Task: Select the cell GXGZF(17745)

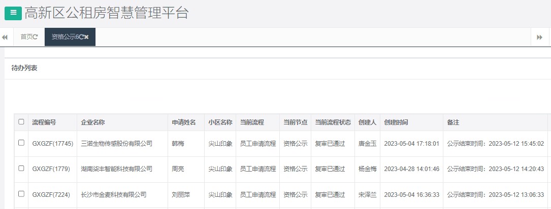Action: pyautogui.click(x=53, y=144)
